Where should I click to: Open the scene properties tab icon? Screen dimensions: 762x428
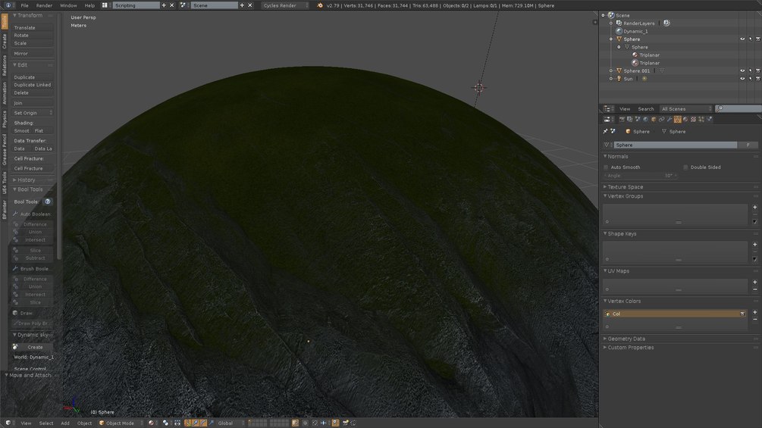[638, 120]
